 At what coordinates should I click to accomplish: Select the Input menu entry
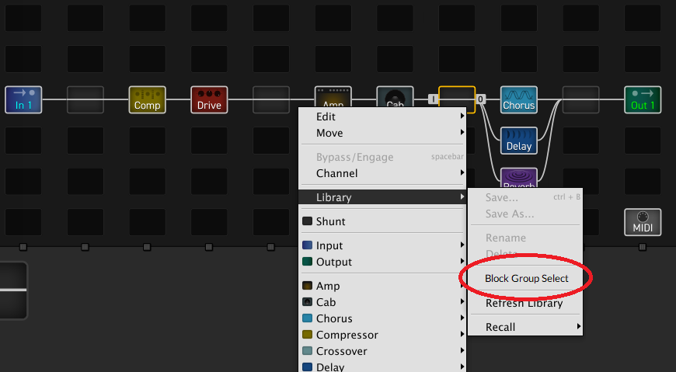pyautogui.click(x=382, y=245)
